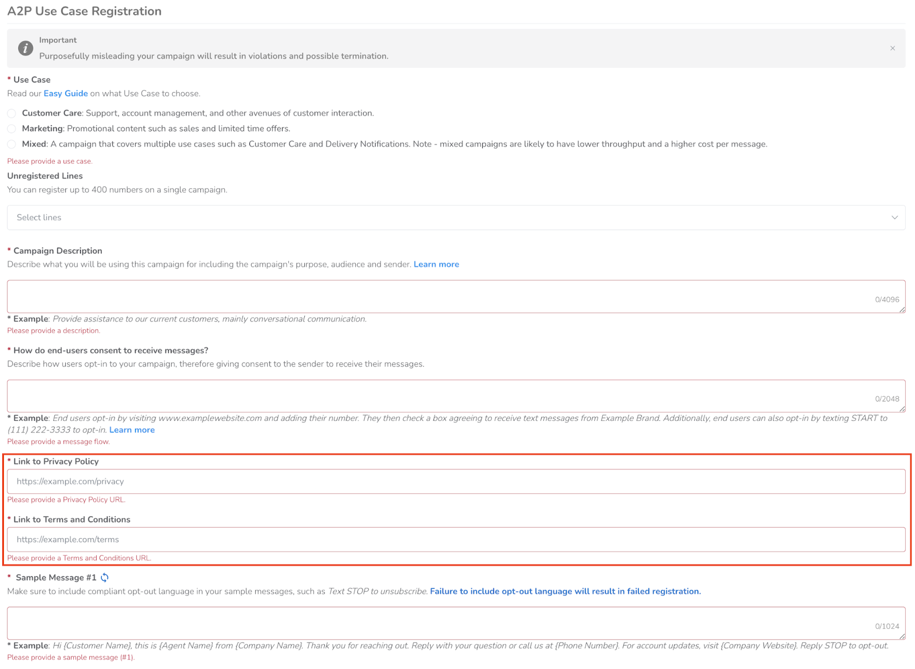Image resolution: width=915 pixels, height=669 pixels.
Task: Click resize handle of the consent text area
Action: click(x=902, y=409)
